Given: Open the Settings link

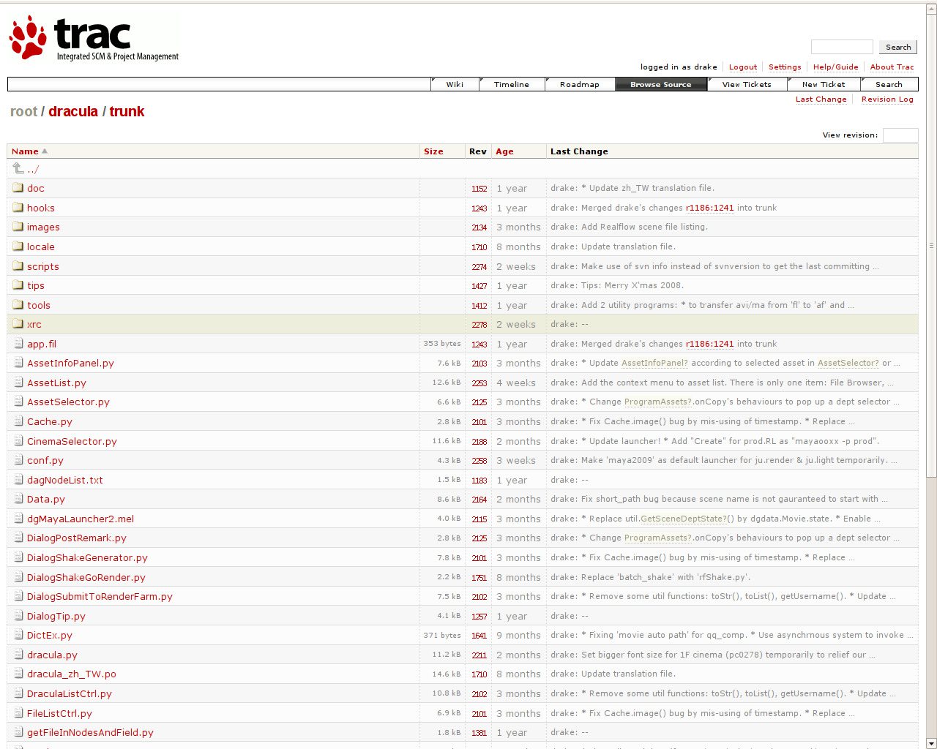Looking at the screenshot, I should 785,67.
